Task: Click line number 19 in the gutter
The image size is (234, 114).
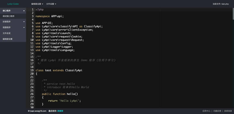Action: click(x=32, y=70)
